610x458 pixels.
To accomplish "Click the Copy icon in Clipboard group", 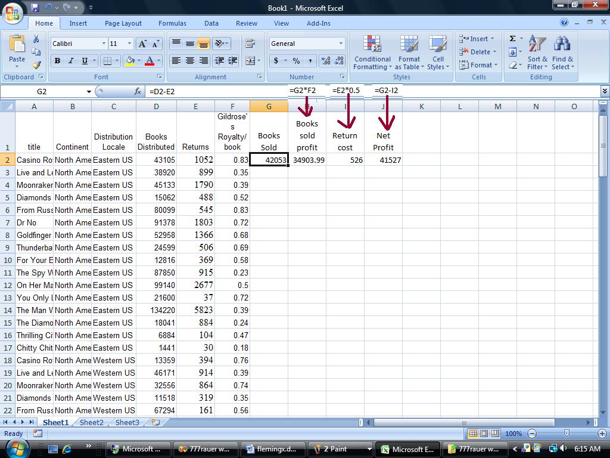I will pyautogui.click(x=36, y=52).
